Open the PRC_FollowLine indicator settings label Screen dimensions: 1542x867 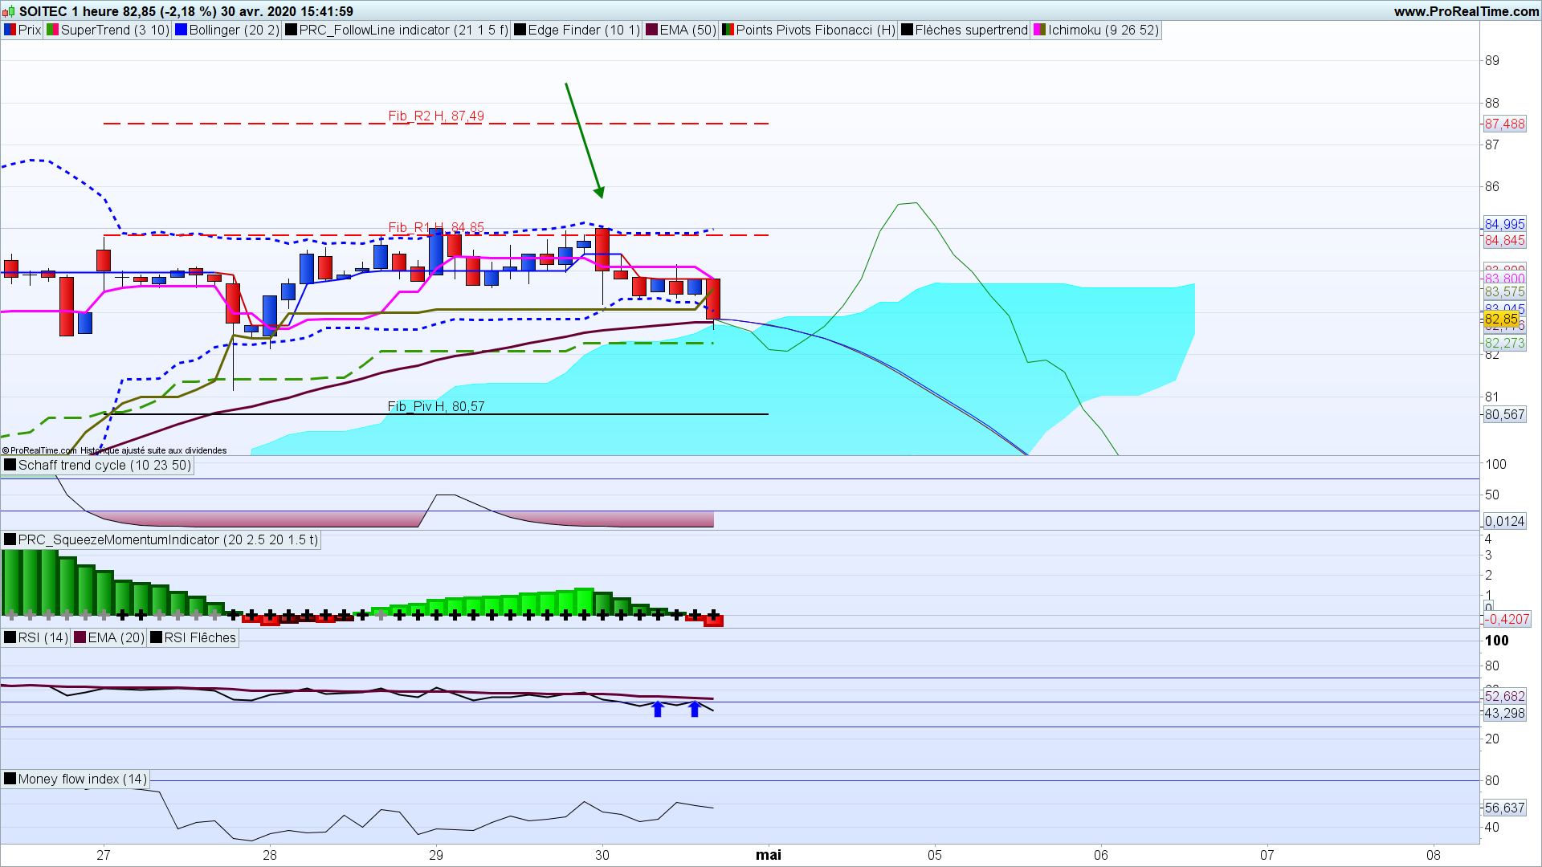[x=403, y=30]
